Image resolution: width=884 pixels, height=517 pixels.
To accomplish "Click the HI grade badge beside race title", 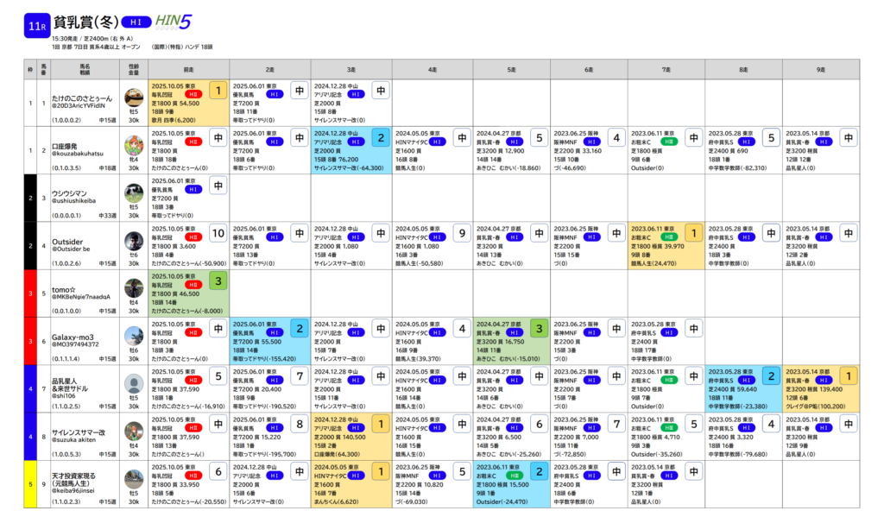I will pyautogui.click(x=134, y=22).
